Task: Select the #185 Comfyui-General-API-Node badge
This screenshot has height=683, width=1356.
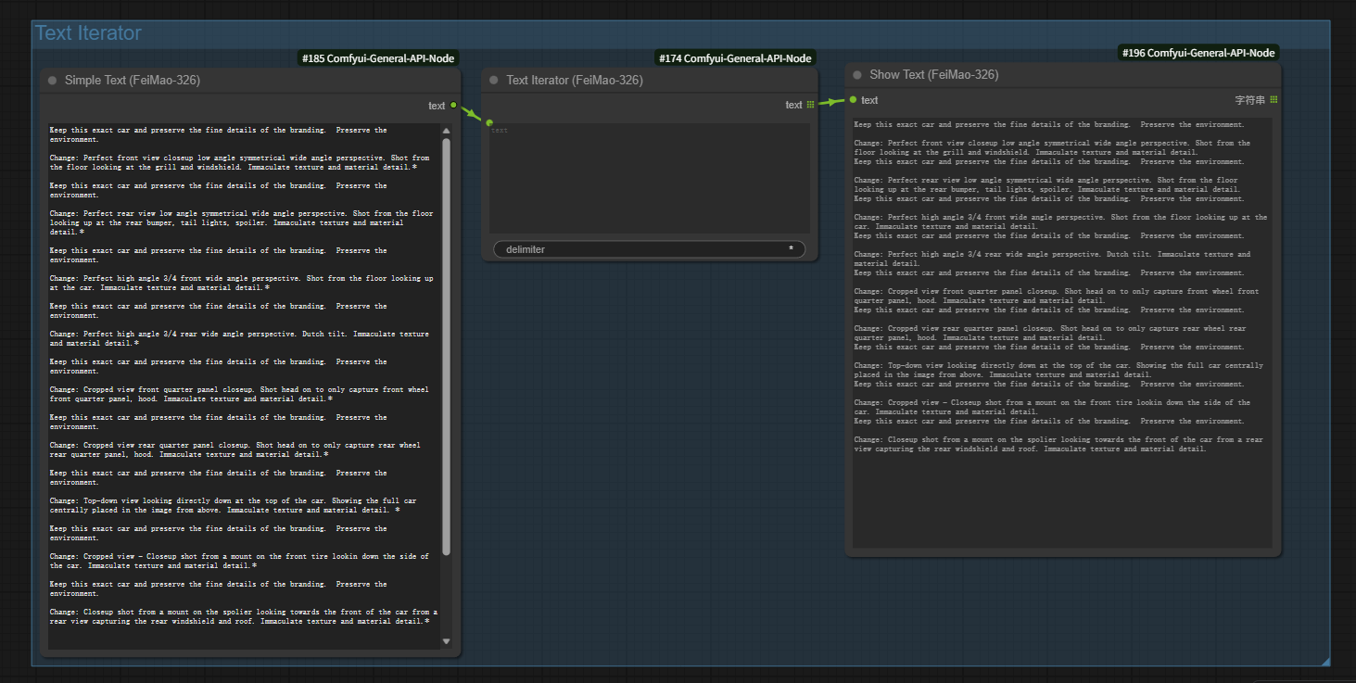Action: pos(378,58)
